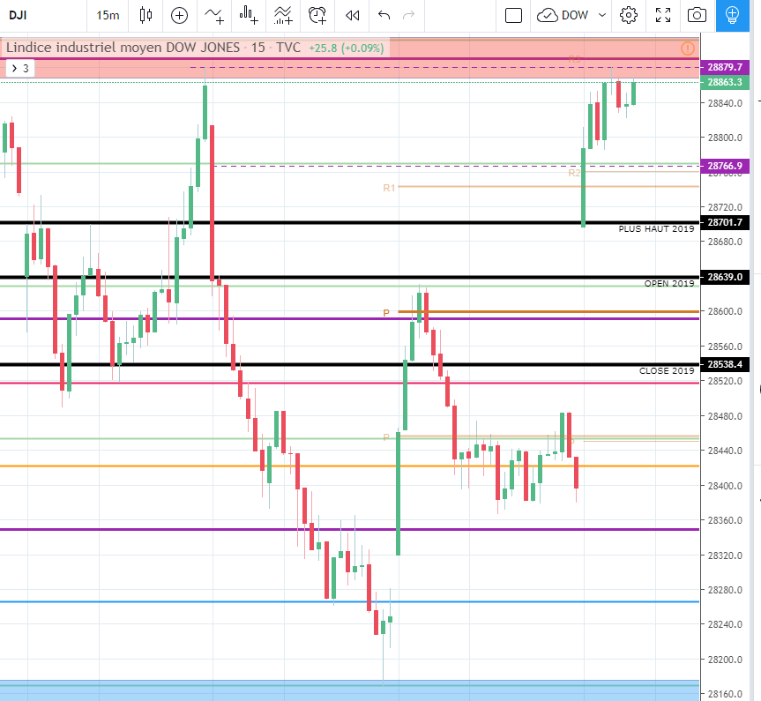Publish idea with blue lightbulb button
Screen dimensions: 761x701
coord(733,15)
